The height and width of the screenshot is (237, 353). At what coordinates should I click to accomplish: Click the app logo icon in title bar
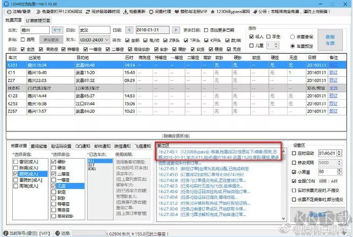(x=7, y=4)
